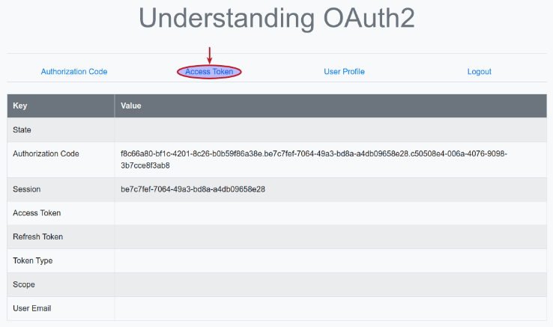The height and width of the screenshot is (327, 553).
Task: Select the Session key cell
Action: click(27, 189)
